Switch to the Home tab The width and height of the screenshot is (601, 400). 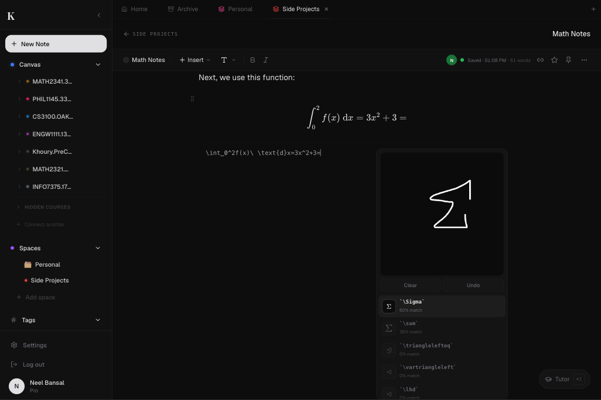click(135, 9)
